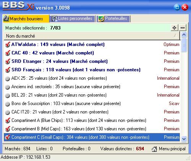Select row Compartiment C (Small Caps) text
Viewport: 191px width, 161px height.
click(80, 137)
